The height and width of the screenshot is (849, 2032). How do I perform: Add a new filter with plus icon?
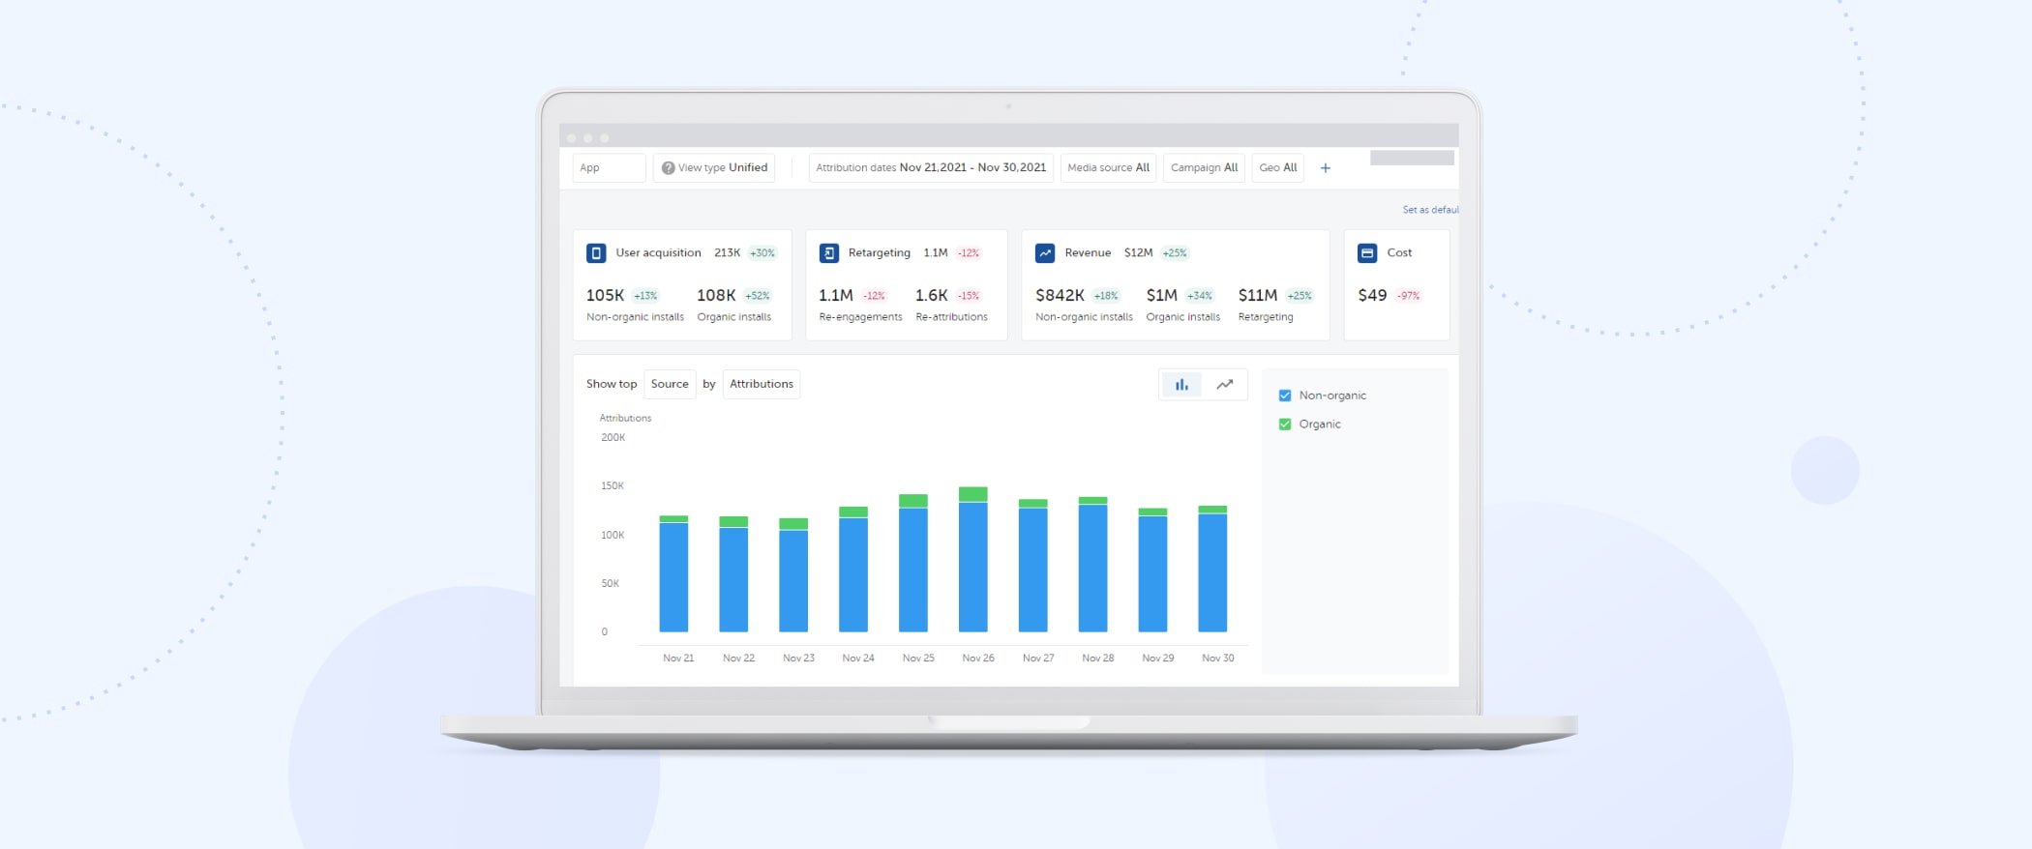(1326, 168)
